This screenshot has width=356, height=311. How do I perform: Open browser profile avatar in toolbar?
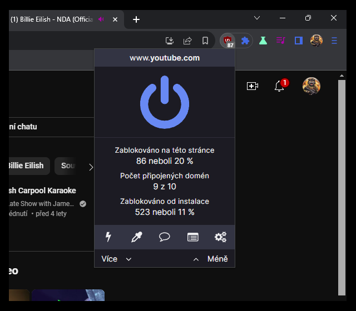[x=317, y=41]
